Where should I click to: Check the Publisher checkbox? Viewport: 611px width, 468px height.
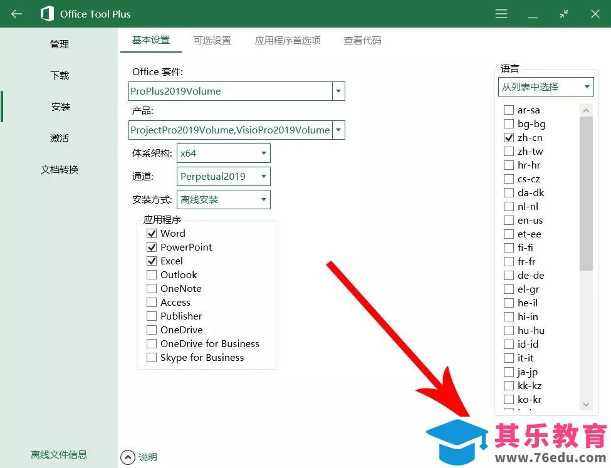pos(152,316)
